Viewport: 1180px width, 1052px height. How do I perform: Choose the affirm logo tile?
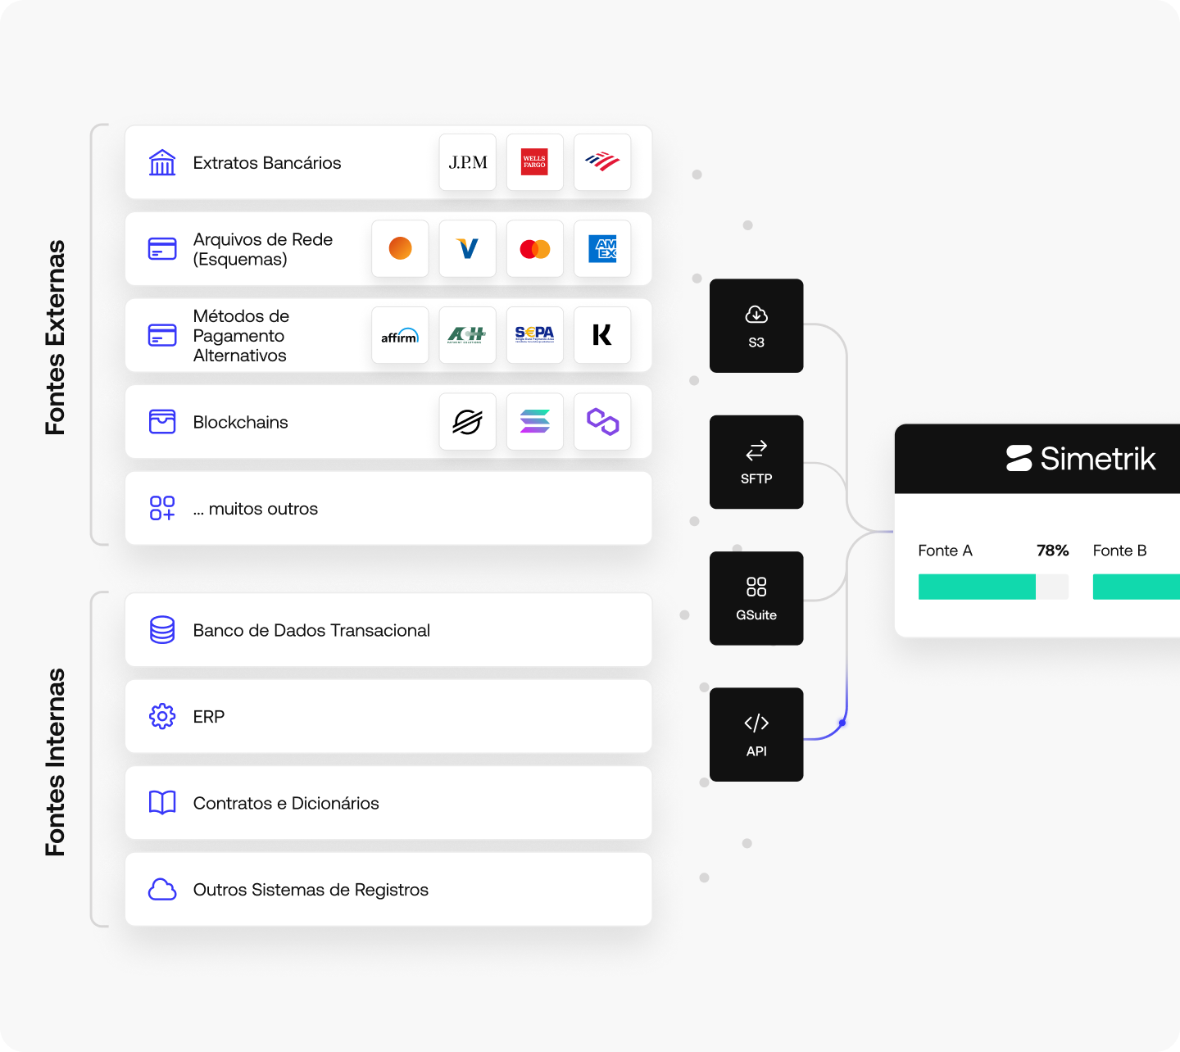[x=400, y=335]
